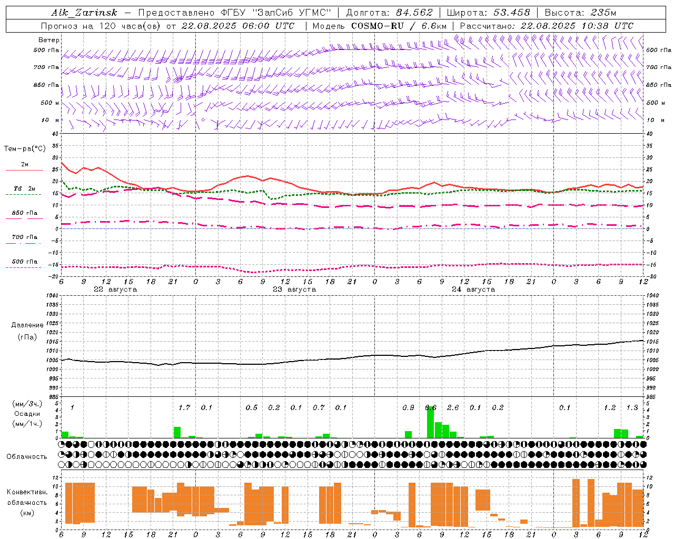Click the 'Высота: 235м' elevation text

pyautogui.click(x=580, y=13)
